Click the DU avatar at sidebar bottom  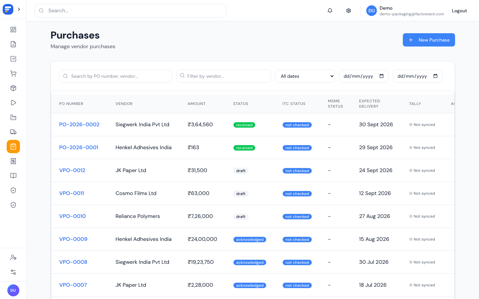(x=13, y=290)
